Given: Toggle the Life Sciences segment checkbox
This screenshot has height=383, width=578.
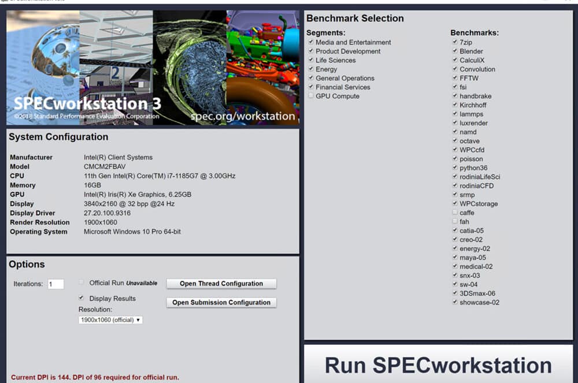Looking at the screenshot, I should point(311,60).
